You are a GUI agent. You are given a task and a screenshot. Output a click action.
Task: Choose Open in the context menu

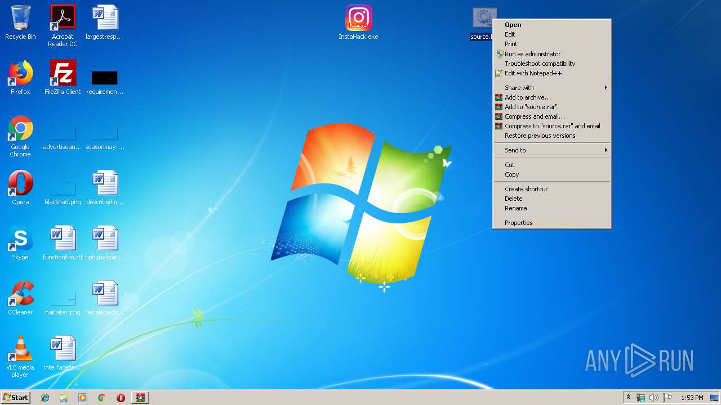pyautogui.click(x=552, y=25)
